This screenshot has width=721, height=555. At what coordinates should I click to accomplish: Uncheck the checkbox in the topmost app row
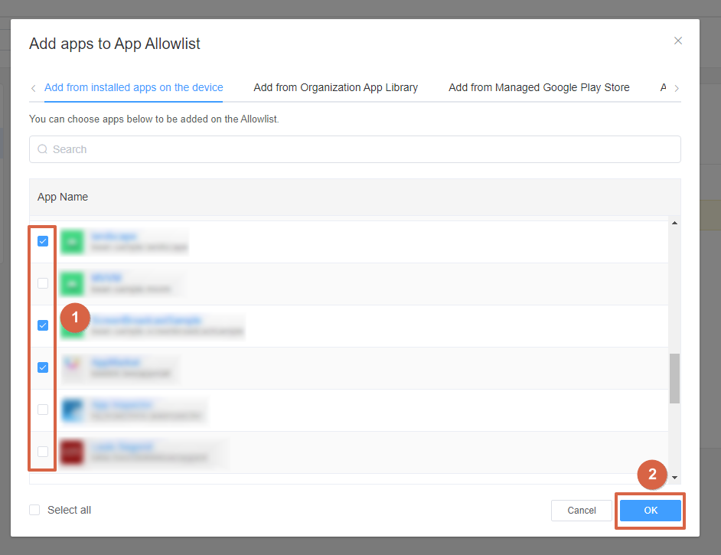43,241
